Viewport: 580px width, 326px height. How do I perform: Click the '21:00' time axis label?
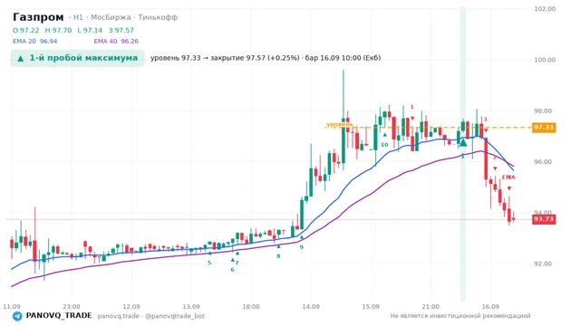(430, 306)
